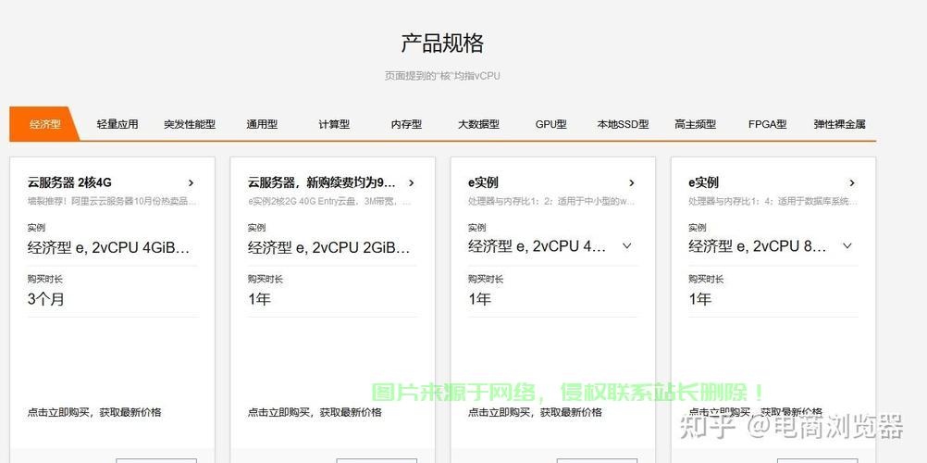Select the 经济型 tab
This screenshot has height=463, width=927.
click(x=45, y=124)
